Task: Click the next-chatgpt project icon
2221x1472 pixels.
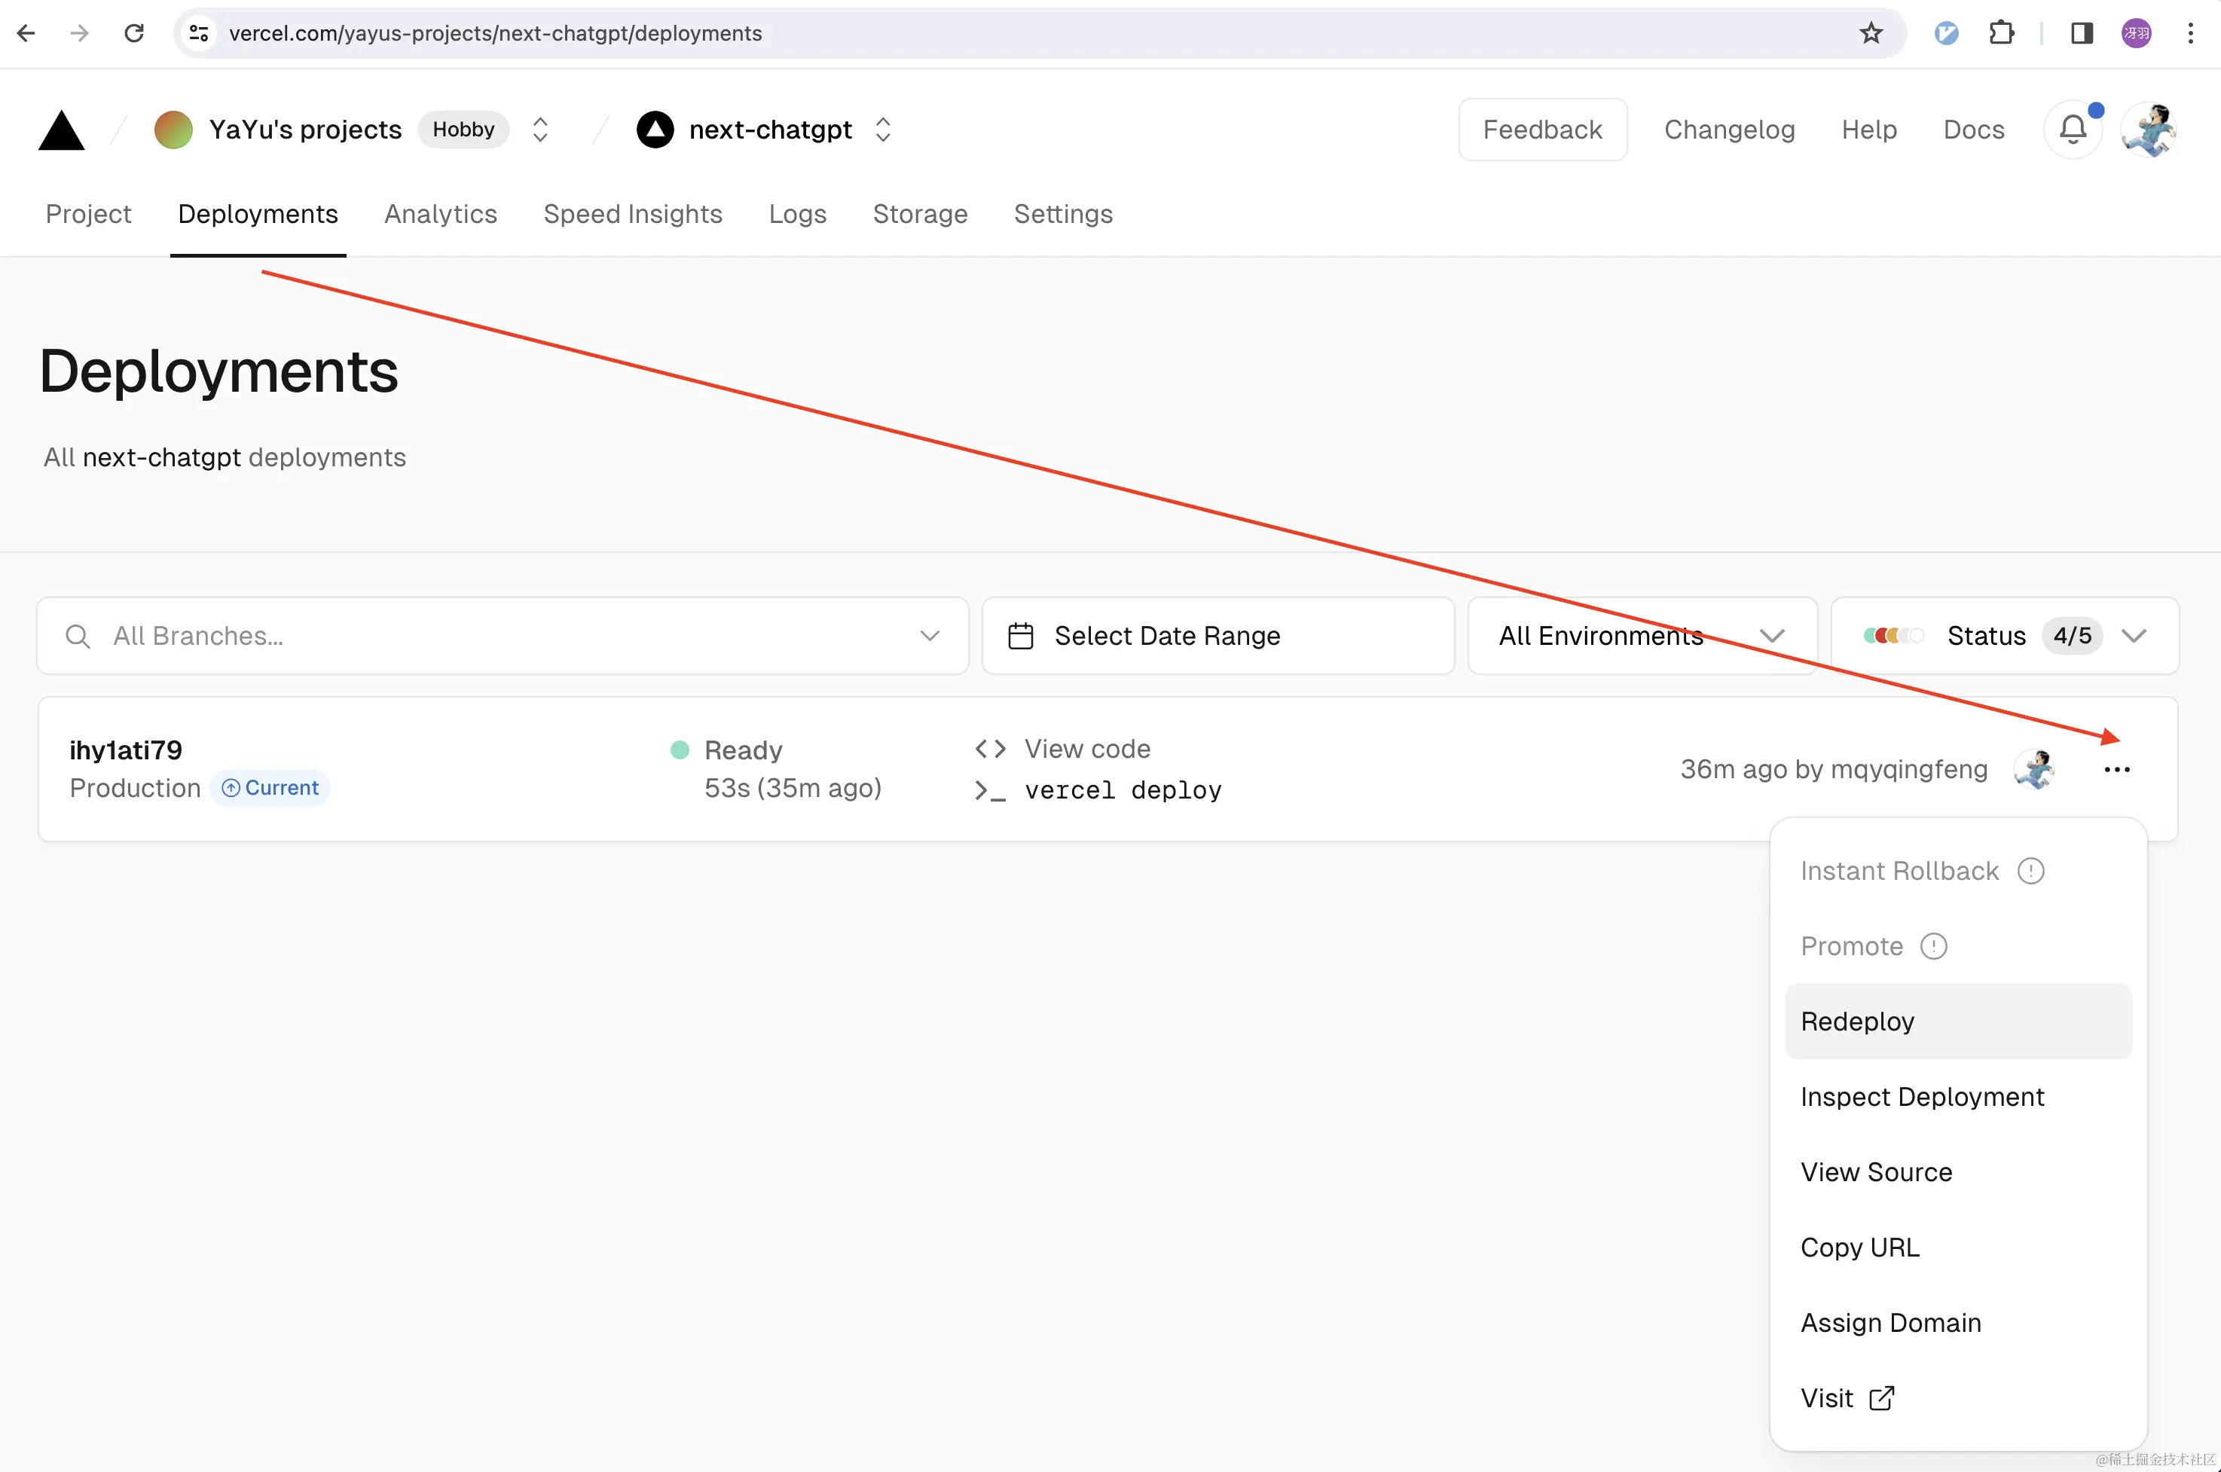Action: pyautogui.click(x=654, y=130)
